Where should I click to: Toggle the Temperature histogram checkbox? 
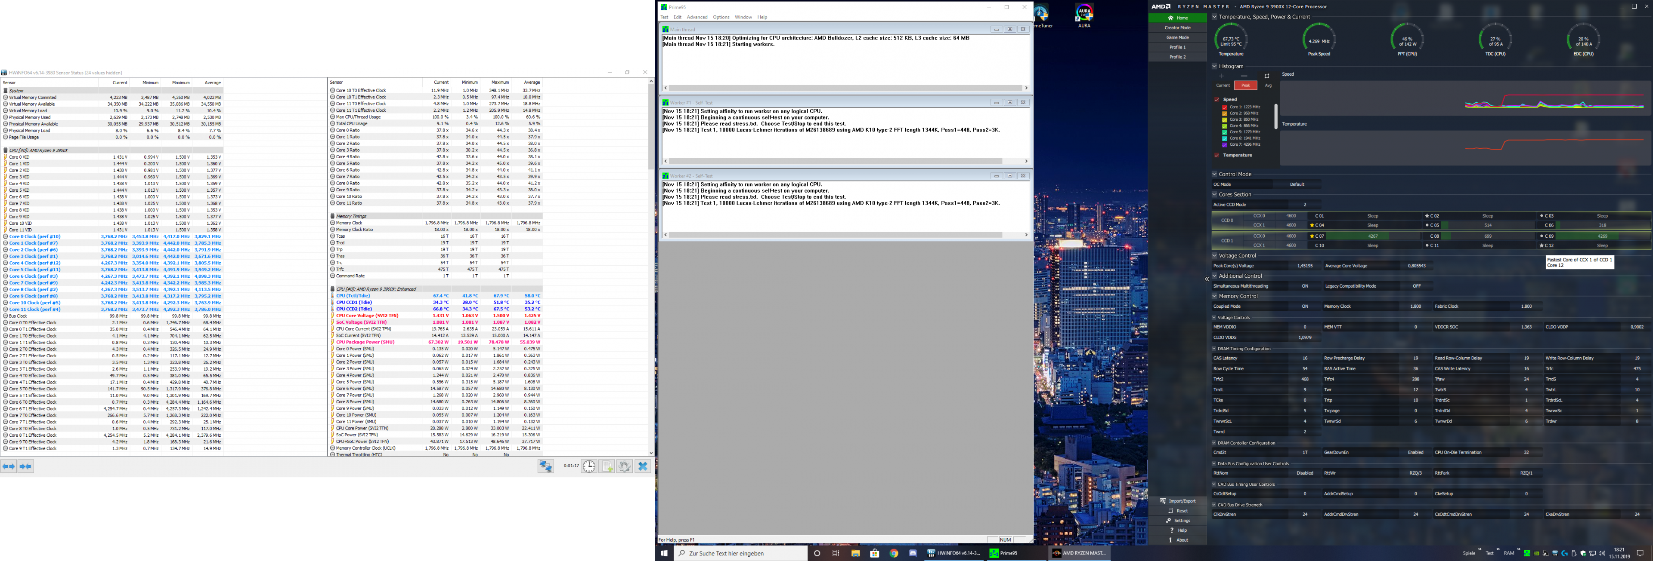coord(1217,155)
